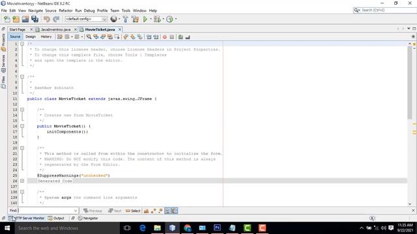This screenshot has height=234, width=417.
Task: Click the Previous Bookmark icon
Action: click(x=126, y=37)
